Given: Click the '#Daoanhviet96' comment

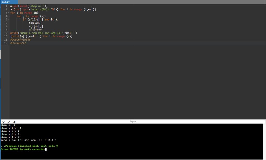Looking at the screenshot, I should coord(20,39).
